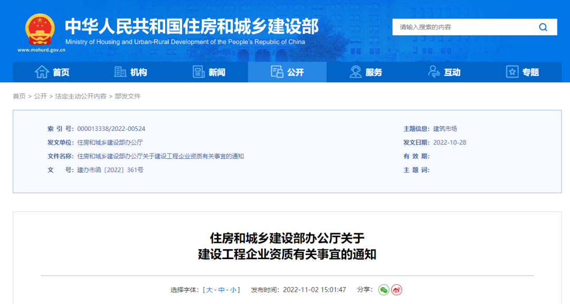The image size is (570, 304).
Task: Click the article headline 住房和城乡建设部办公厅关于
Action: (287, 238)
